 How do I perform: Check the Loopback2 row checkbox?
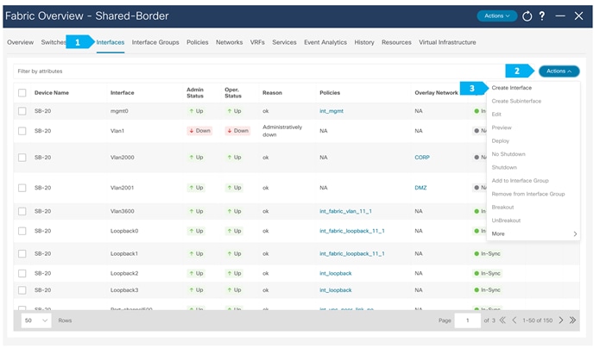pyautogui.click(x=22, y=274)
